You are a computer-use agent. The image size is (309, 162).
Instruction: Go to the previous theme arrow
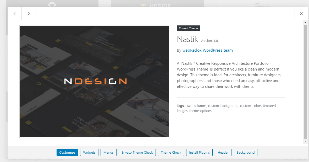15,14
